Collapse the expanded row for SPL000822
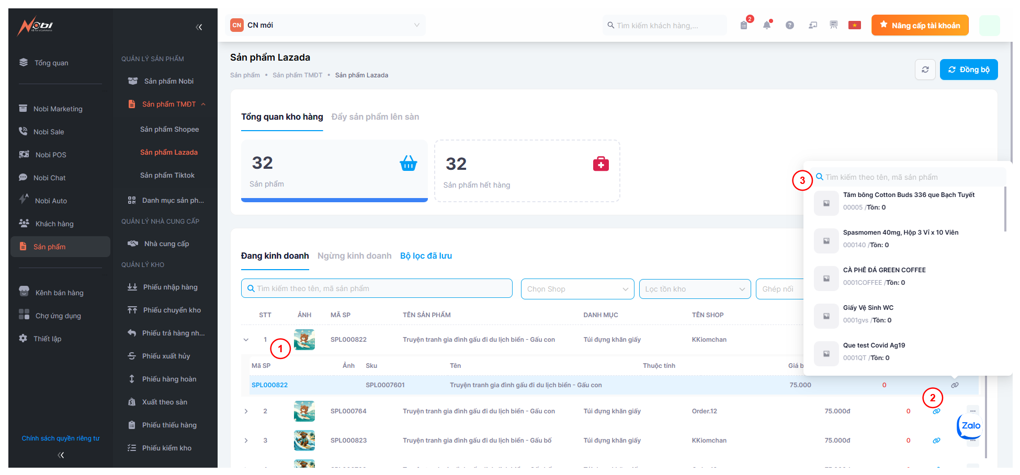Screen dimensions: 1020x475 tap(246, 340)
